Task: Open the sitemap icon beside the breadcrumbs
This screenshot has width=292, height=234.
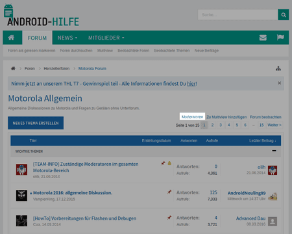Action: click(278, 69)
